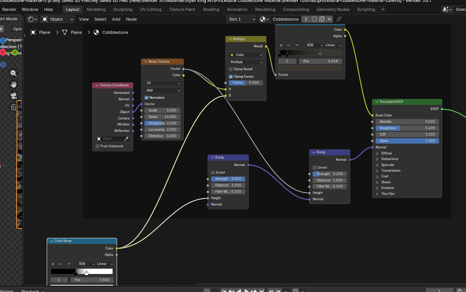Open the Geometry Nodes workspace tab

tap(333, 9)
